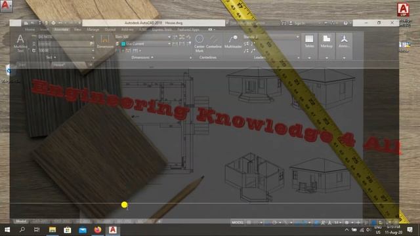Show hidden system tray icons

coord(346,230)
